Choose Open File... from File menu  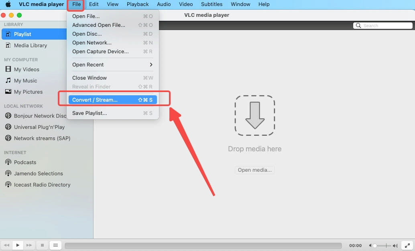[113, 16]
